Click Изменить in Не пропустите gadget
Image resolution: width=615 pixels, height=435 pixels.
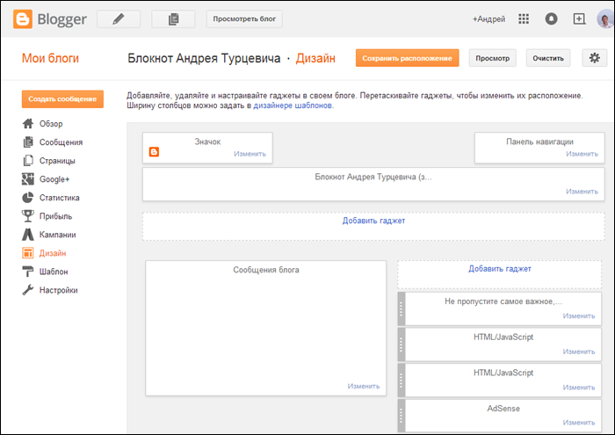[578, 315]
